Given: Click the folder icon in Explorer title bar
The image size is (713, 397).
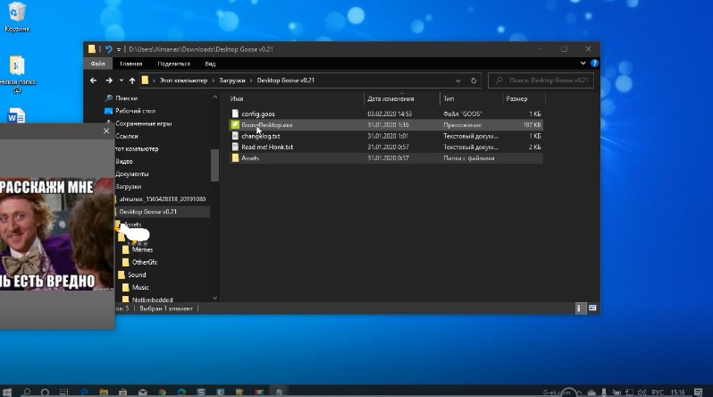Looking at the screenshot, I should [x=92, y=49].
